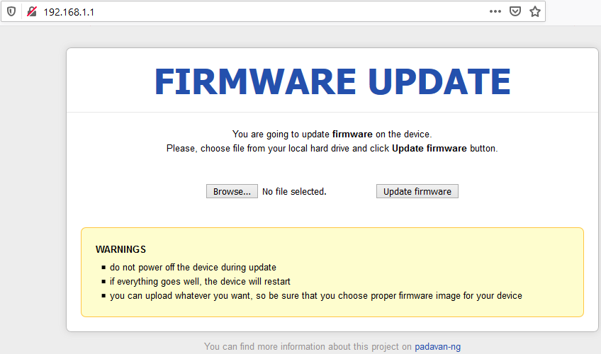Viewport: 601px width, 354px height.
Task: Open the tracking protection shield icon
Action: 11,12
